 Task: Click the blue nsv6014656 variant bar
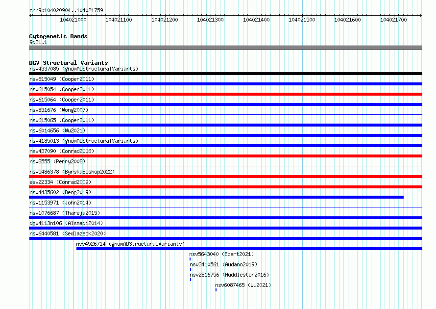coord(225,135)
